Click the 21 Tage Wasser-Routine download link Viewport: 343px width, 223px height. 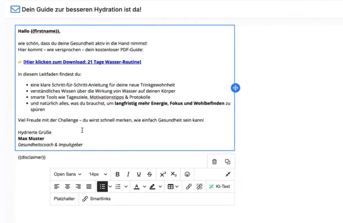(x=82, y=62)
